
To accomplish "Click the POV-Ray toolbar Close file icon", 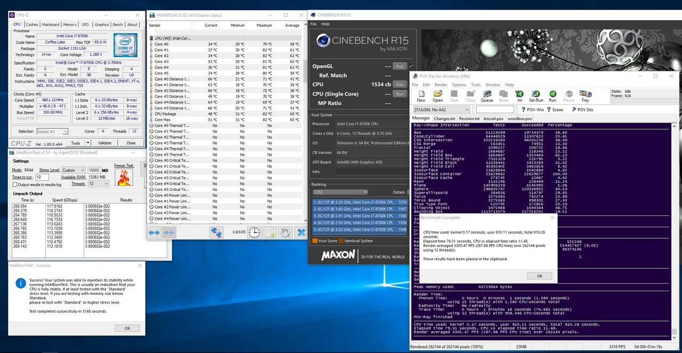I will 470,96.
